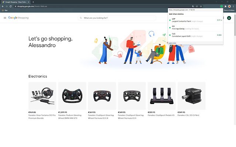Viewport: 236px width, 147px height.
Task: Open the ClubSport Formula V2.5 X wheel thumbnail
Action: [102, 96]
